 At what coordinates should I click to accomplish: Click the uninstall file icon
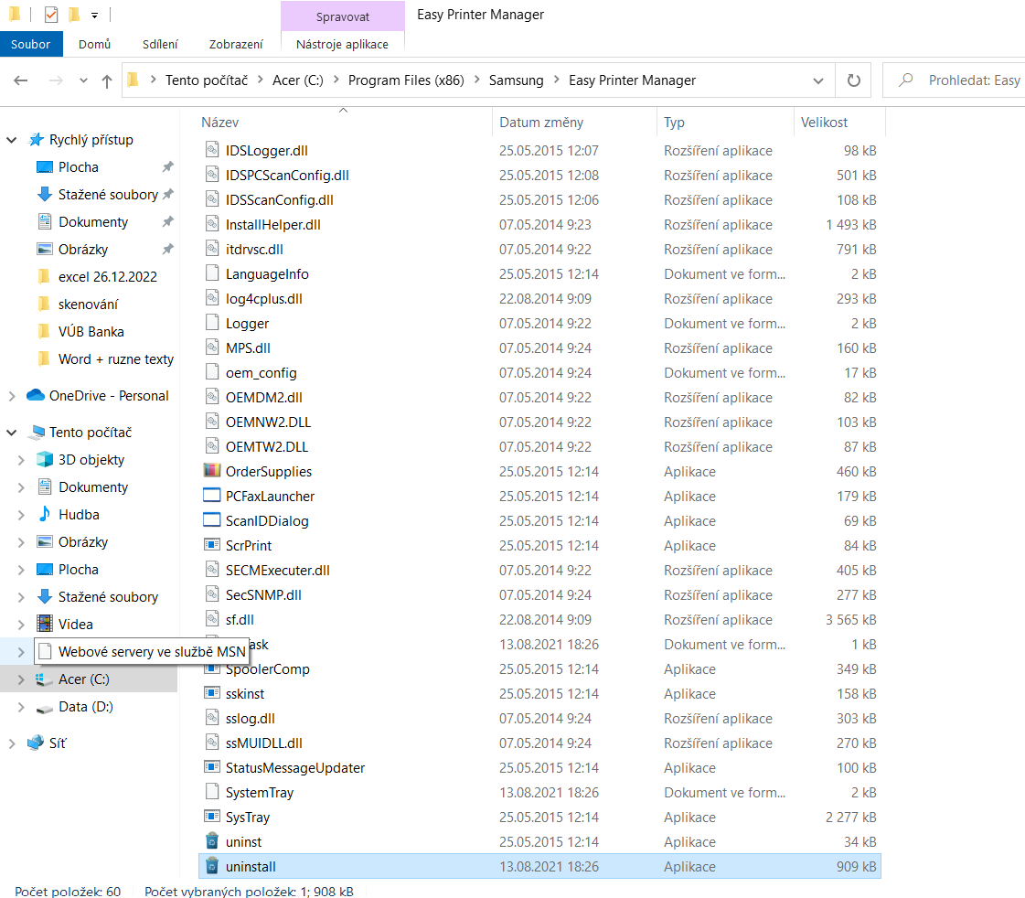click(212, 866)
